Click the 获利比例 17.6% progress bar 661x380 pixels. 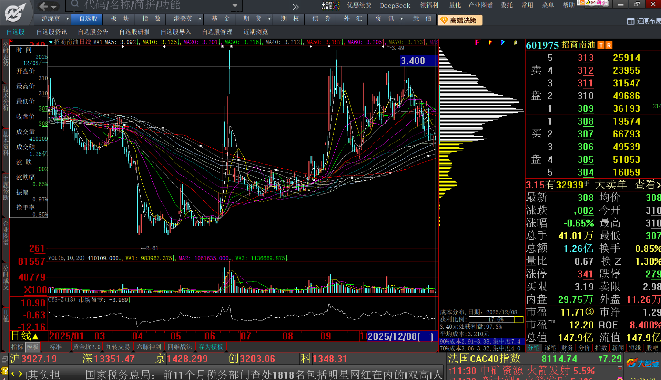click(496, 320)
